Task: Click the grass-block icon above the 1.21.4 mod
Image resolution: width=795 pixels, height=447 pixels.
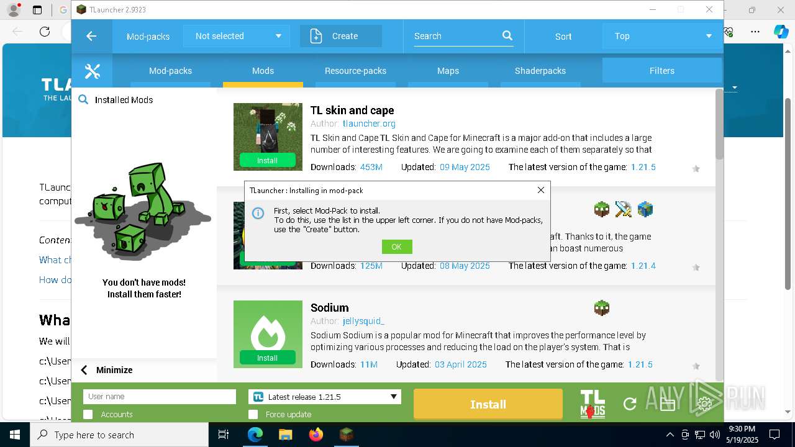Action: coord(602,209)
